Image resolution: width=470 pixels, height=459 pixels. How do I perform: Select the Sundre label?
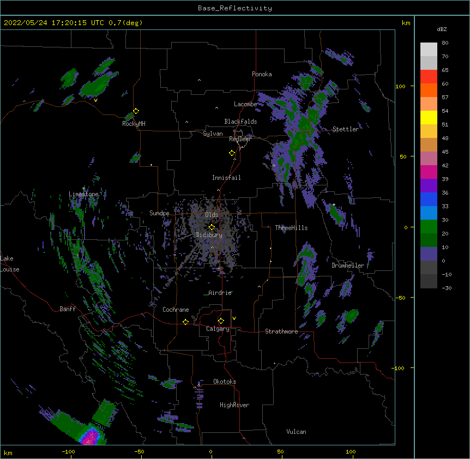pos(159,213)
